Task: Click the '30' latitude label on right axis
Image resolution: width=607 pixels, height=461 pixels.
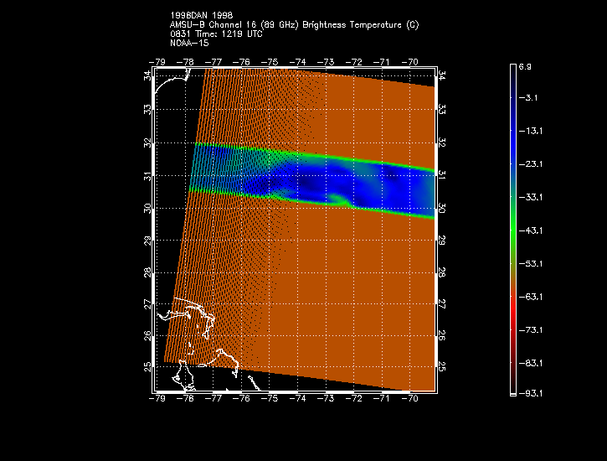Action: [x=442, y=209]
